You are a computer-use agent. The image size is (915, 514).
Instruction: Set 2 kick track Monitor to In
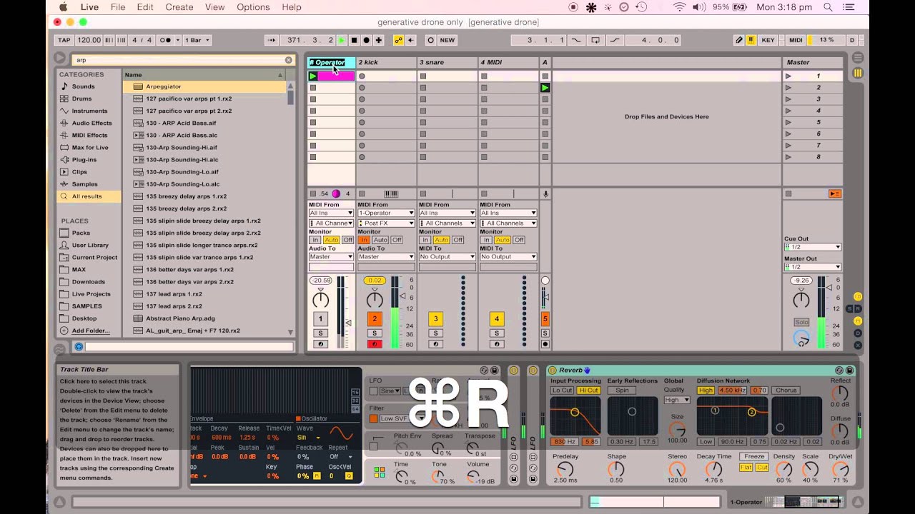click(x=363, y=240)
